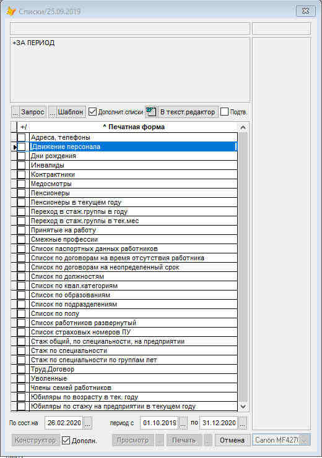Click the ellipsis button before Запрос
This screenshot has height=458, width=322.
(x=15, y=112)
